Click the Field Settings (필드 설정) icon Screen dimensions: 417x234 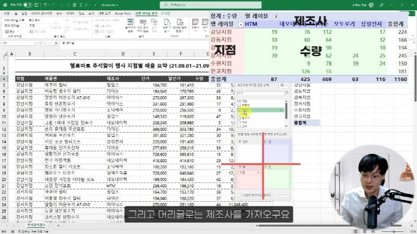coord(37,32)
